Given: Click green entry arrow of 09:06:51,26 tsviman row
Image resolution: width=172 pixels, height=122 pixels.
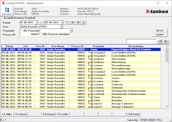Looking at the screenshot, I should click(90, 65).
